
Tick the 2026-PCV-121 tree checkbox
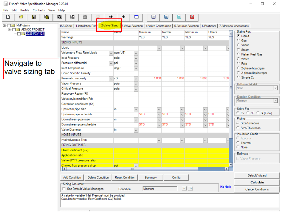pos(19,34)
